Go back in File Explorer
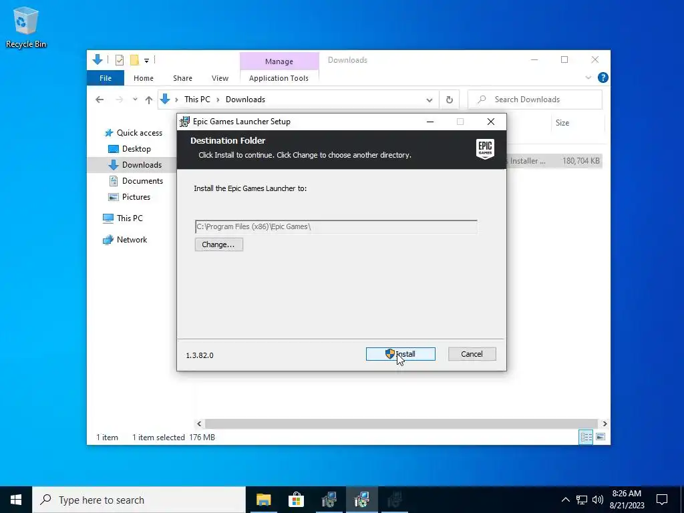 click(100, 100)
